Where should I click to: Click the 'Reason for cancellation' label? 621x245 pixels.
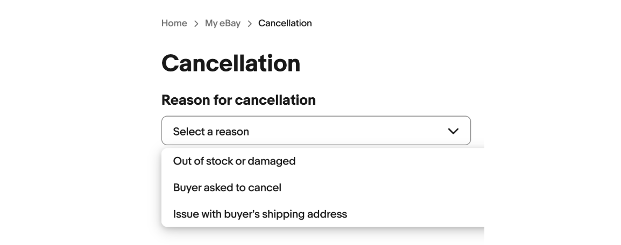[238, 100]
